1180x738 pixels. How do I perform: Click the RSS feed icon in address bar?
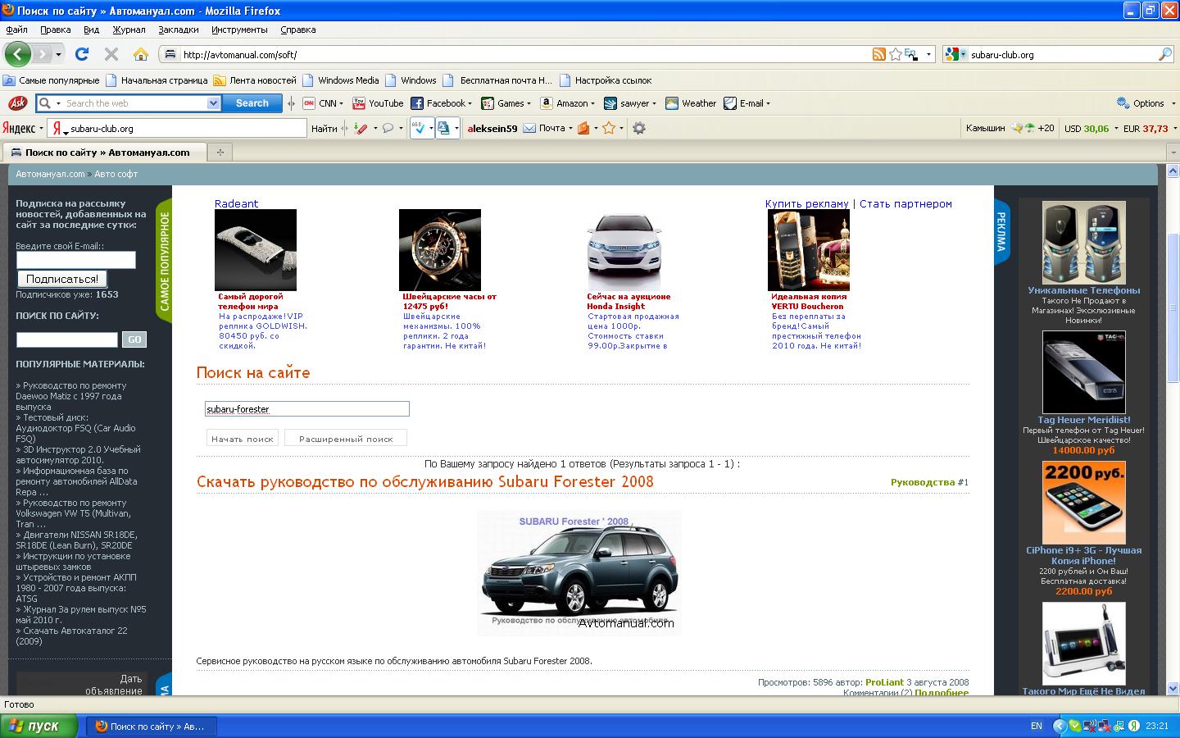878,54
